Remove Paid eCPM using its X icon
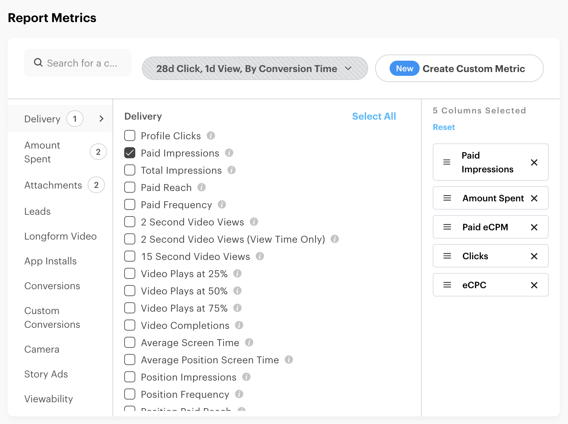 [x=534, y=227]
